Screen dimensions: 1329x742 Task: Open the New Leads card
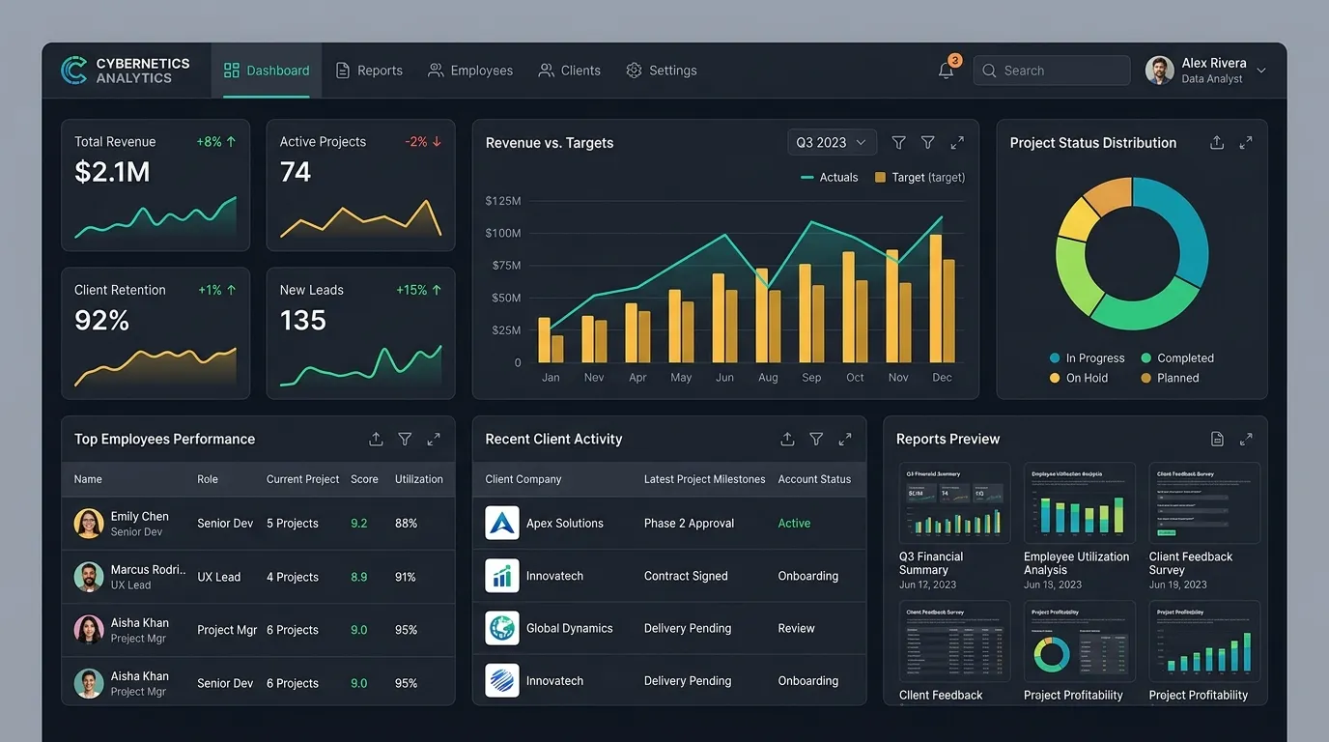point(360,333)
